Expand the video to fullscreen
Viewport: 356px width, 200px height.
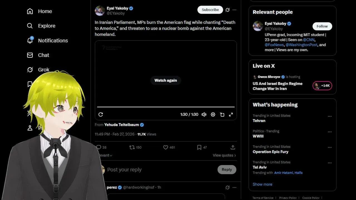coord(231,114)
